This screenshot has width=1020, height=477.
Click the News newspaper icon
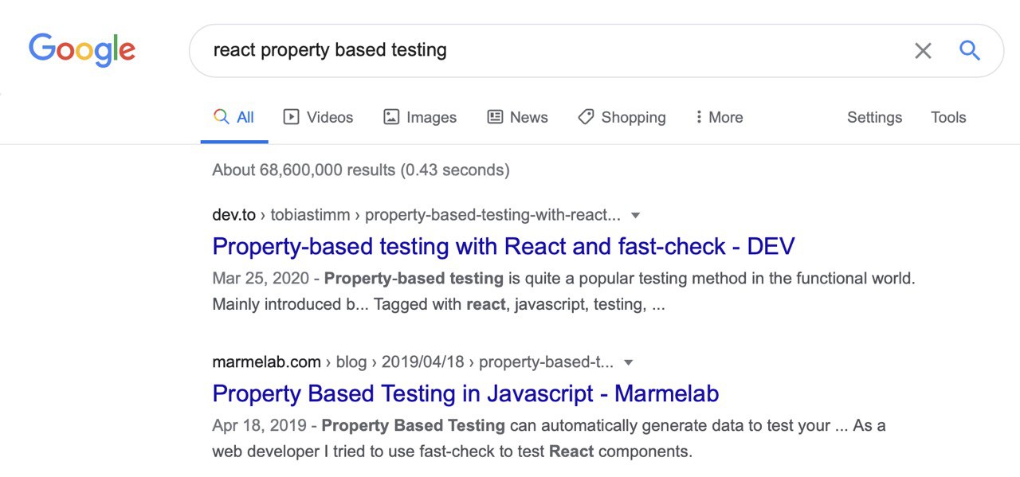(x=495, y=117)
